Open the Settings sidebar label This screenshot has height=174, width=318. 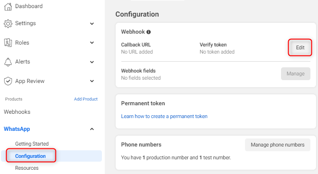[25, 23]
